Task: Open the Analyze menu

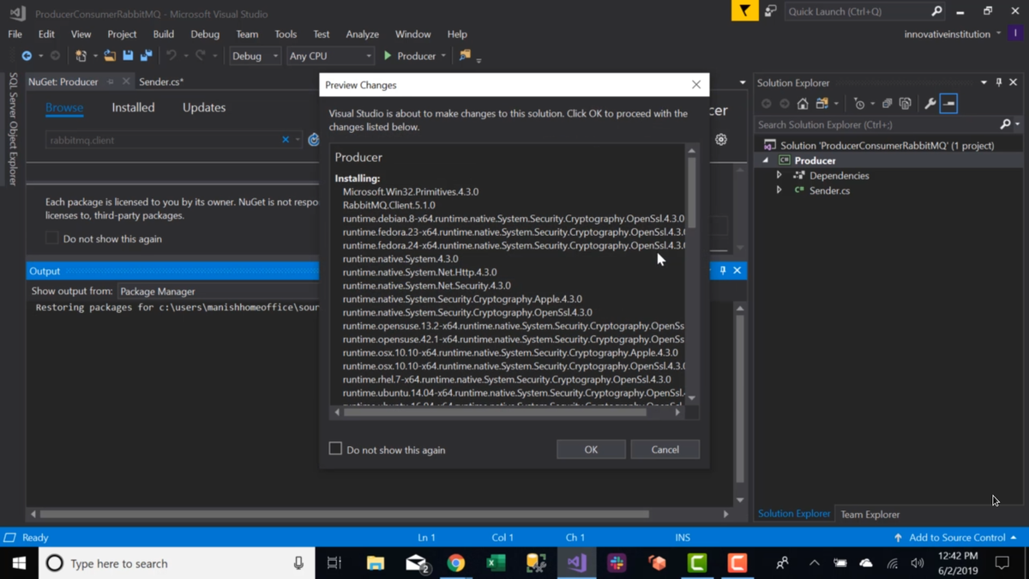Action: pos(362,34)
